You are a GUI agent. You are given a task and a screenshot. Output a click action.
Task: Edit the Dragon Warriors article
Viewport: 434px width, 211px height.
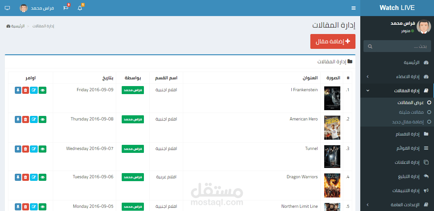(x=34, y=177)
